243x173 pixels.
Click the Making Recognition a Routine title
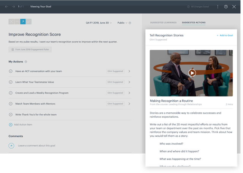(x=171, y=101)
